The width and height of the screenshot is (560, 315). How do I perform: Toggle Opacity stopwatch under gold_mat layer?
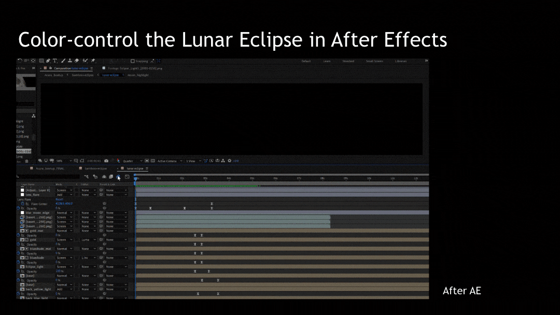point(18,235)
